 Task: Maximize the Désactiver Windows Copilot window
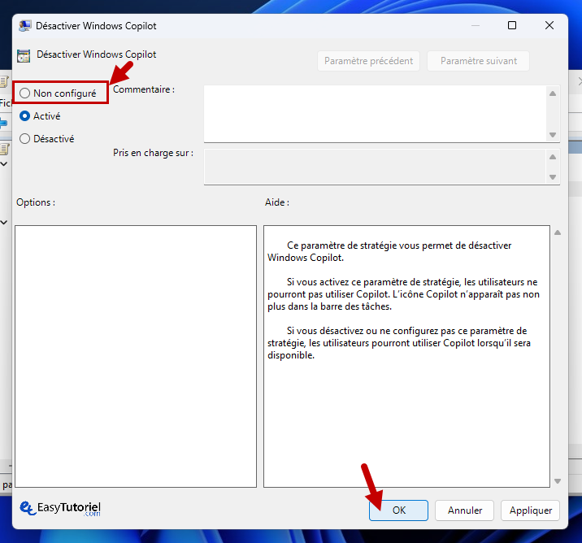click(x=512, y=25)
